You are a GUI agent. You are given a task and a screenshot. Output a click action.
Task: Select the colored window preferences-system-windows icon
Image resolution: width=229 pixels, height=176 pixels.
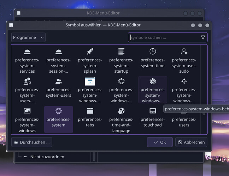click(x=90, y=81)
